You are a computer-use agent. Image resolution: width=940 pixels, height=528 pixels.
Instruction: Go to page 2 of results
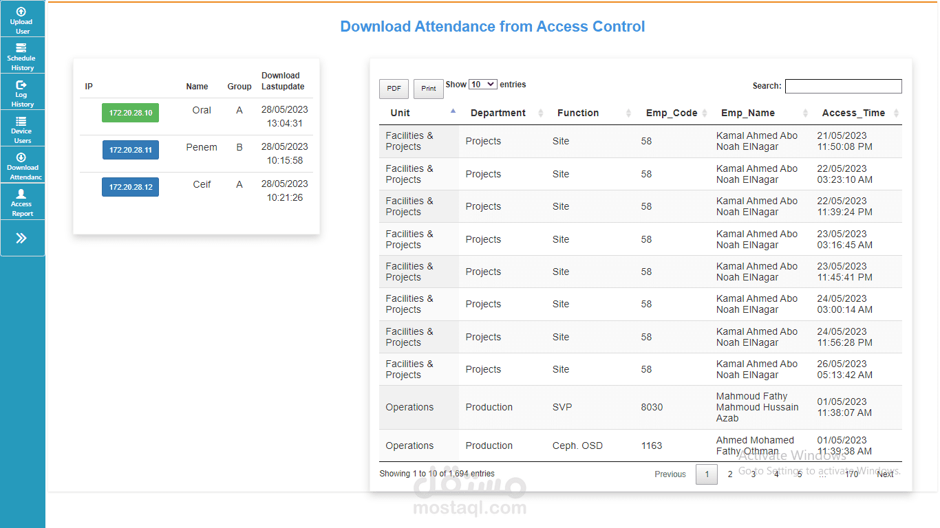click(729, 474)
